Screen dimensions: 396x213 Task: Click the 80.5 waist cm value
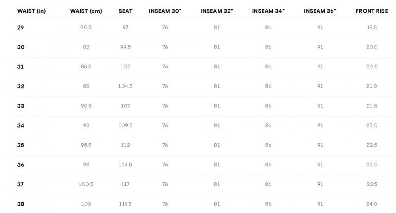tap(86, 27)
